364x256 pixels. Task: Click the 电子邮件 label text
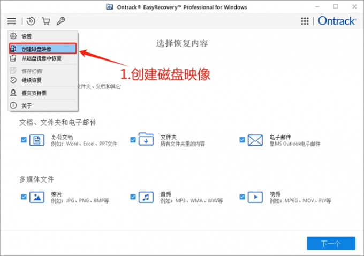pos(280,137)
